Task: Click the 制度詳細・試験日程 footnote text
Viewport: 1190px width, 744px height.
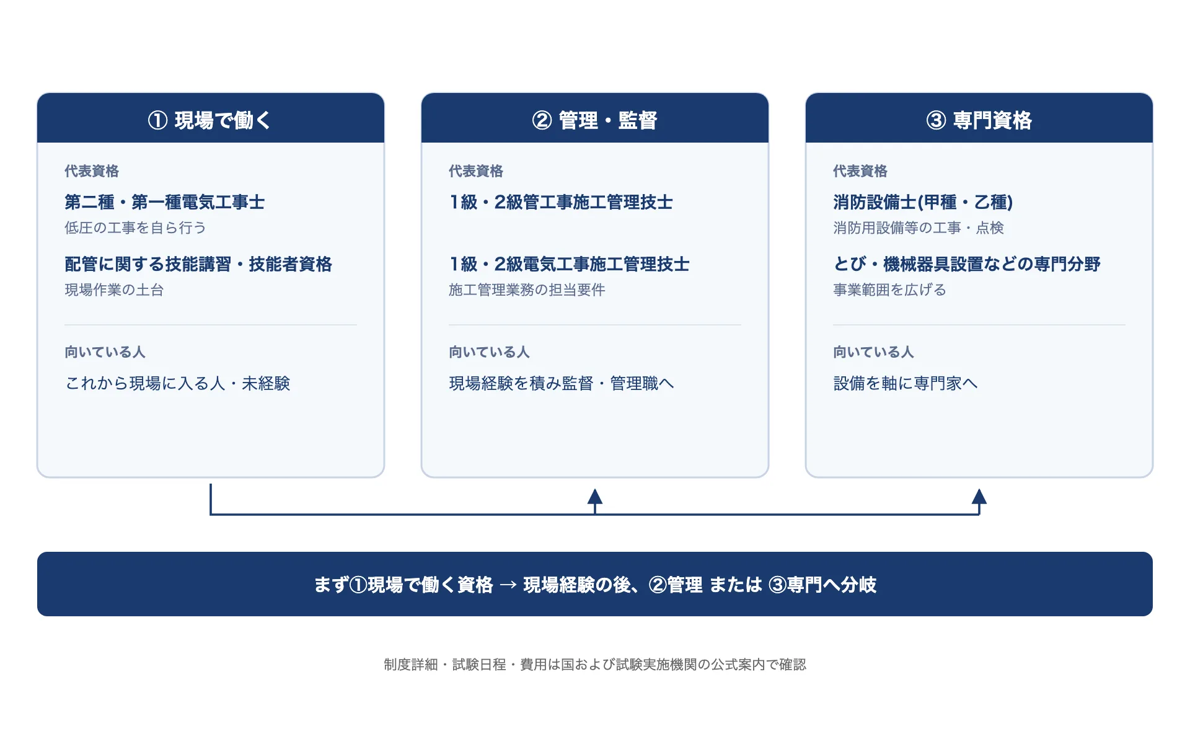Action: point(595,665)
